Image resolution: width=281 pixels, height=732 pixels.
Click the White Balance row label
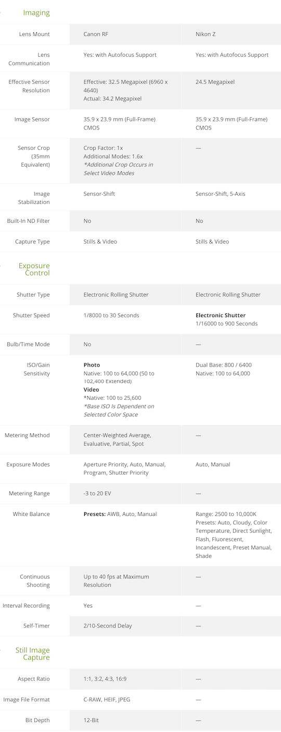click(x=32, y=514)
